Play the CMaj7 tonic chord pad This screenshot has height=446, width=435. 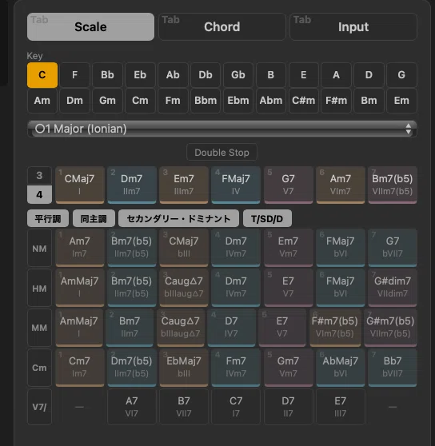pyautogui.click(x=80, y=185)
